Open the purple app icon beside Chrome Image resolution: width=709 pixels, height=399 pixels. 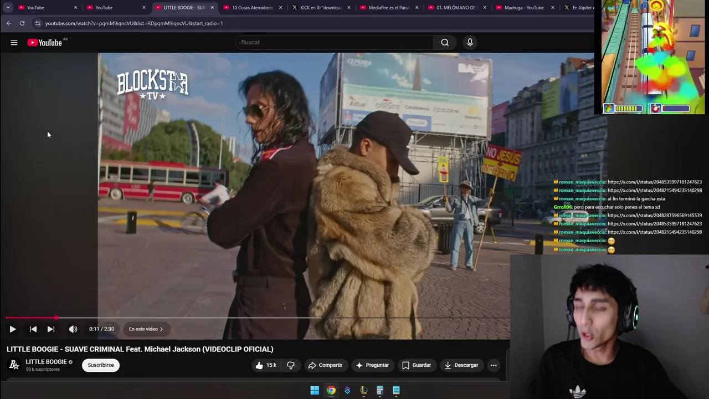[x=347, y=390]
